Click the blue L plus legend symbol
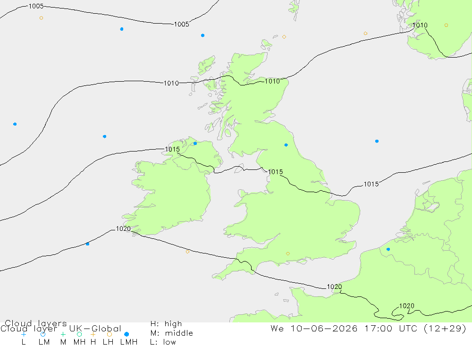This screenshot has width=472, height=346. point(24,334)
